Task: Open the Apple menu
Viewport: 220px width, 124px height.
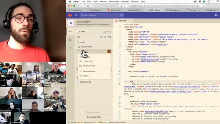Action: [x=70, y=1]
